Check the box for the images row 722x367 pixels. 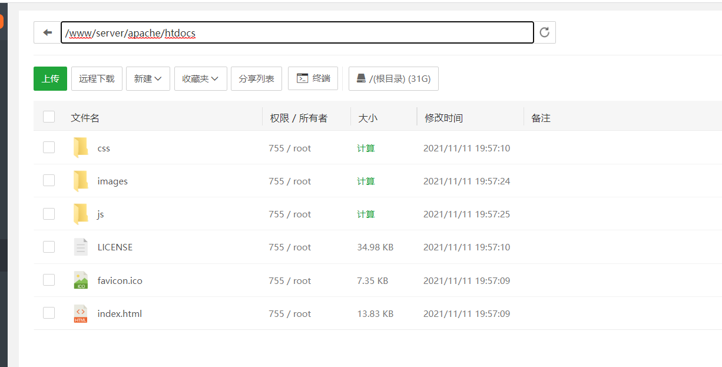point(49,180)
